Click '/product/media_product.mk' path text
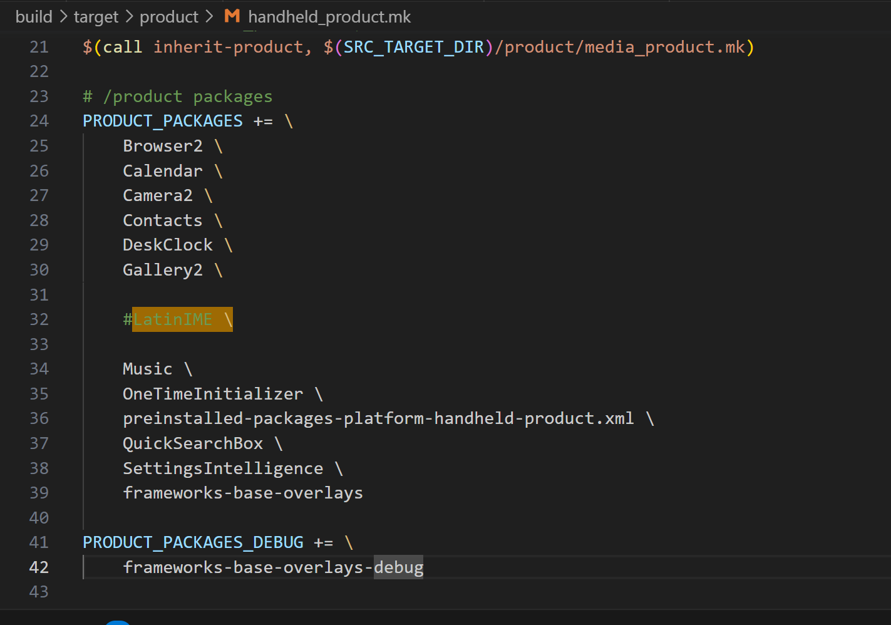Viewport: 891px width, 625px height. tap(620, 47)
